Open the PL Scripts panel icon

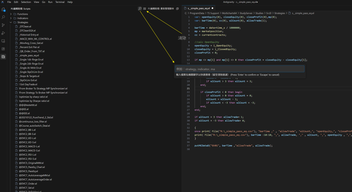pyautogui.click(x=3, y=56)
